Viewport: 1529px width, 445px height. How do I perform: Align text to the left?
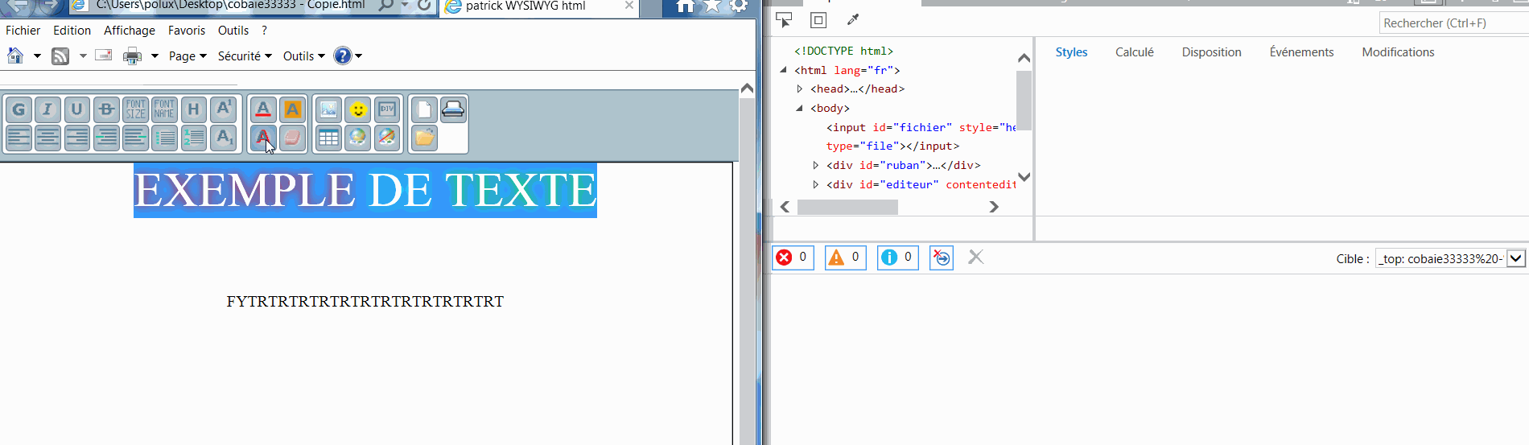tap(19, 138)
